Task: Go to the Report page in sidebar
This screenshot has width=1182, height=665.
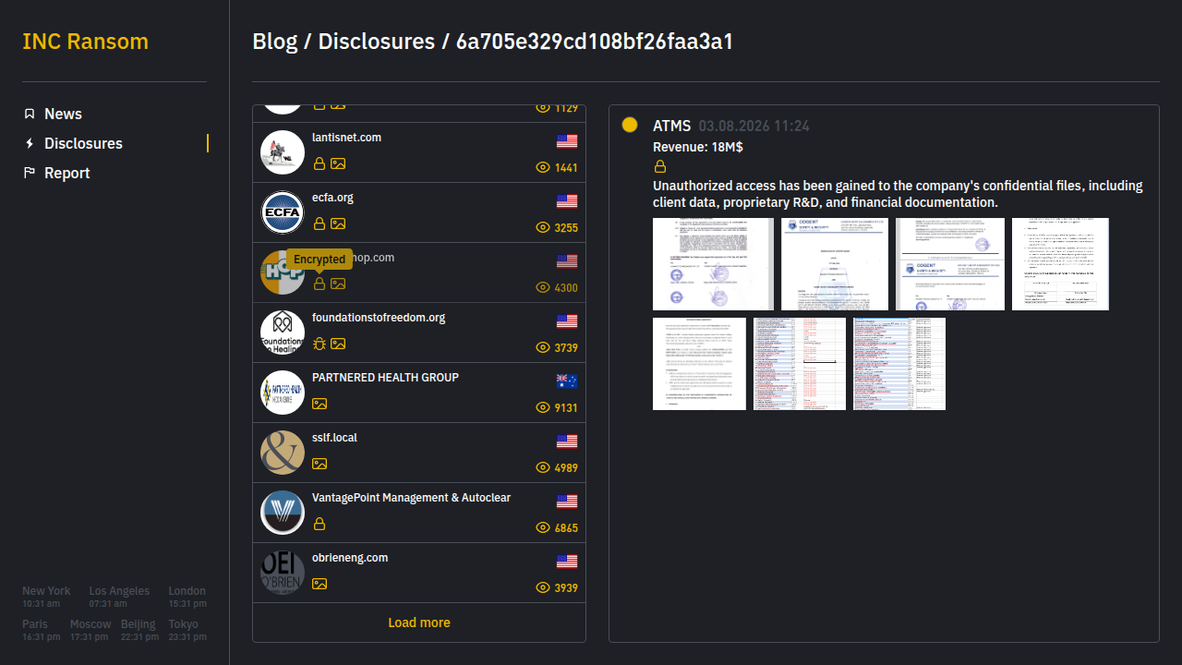Action: (67, 173)
